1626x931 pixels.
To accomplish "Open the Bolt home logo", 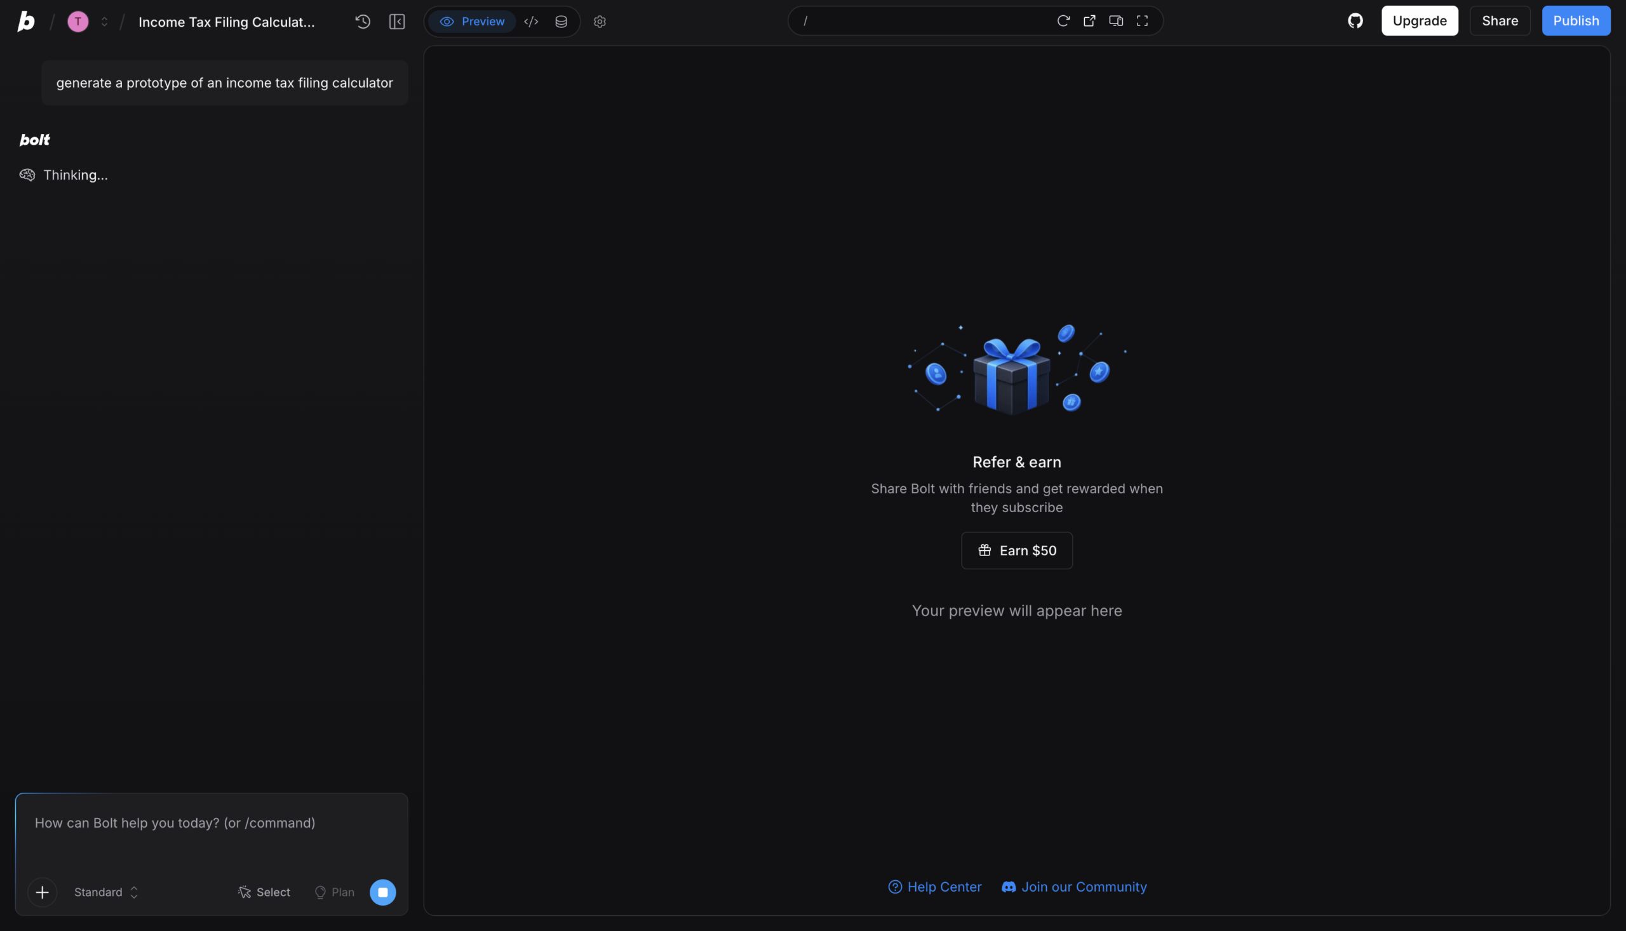I will click(26, 21).
